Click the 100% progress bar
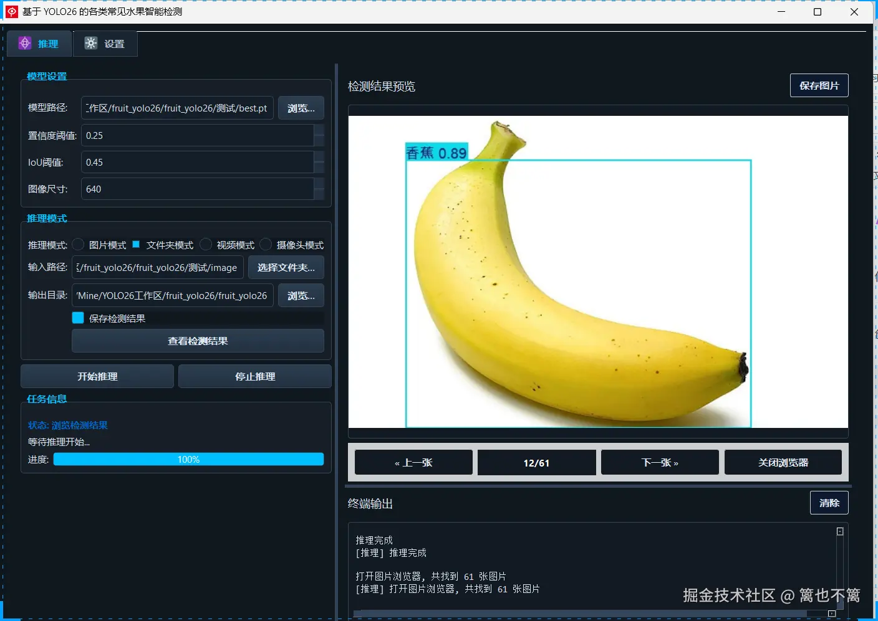Image resolution: width=878 pixels, height=621 pixels. pos(188,459)
